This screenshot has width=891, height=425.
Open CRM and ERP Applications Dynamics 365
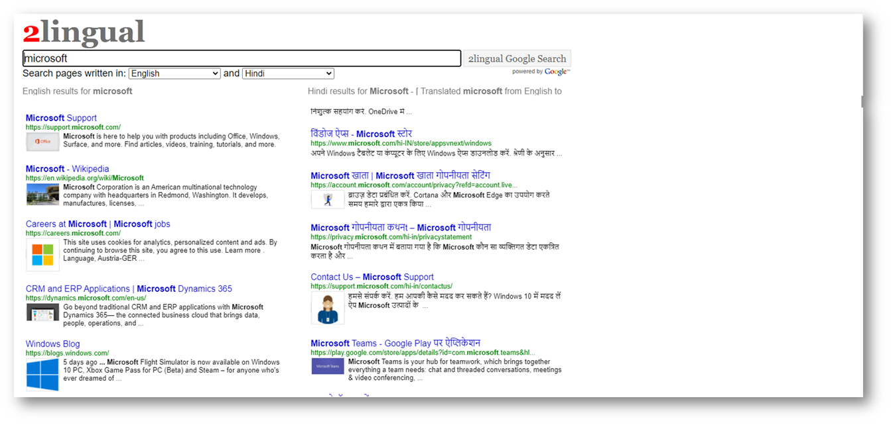pos(129,289)
